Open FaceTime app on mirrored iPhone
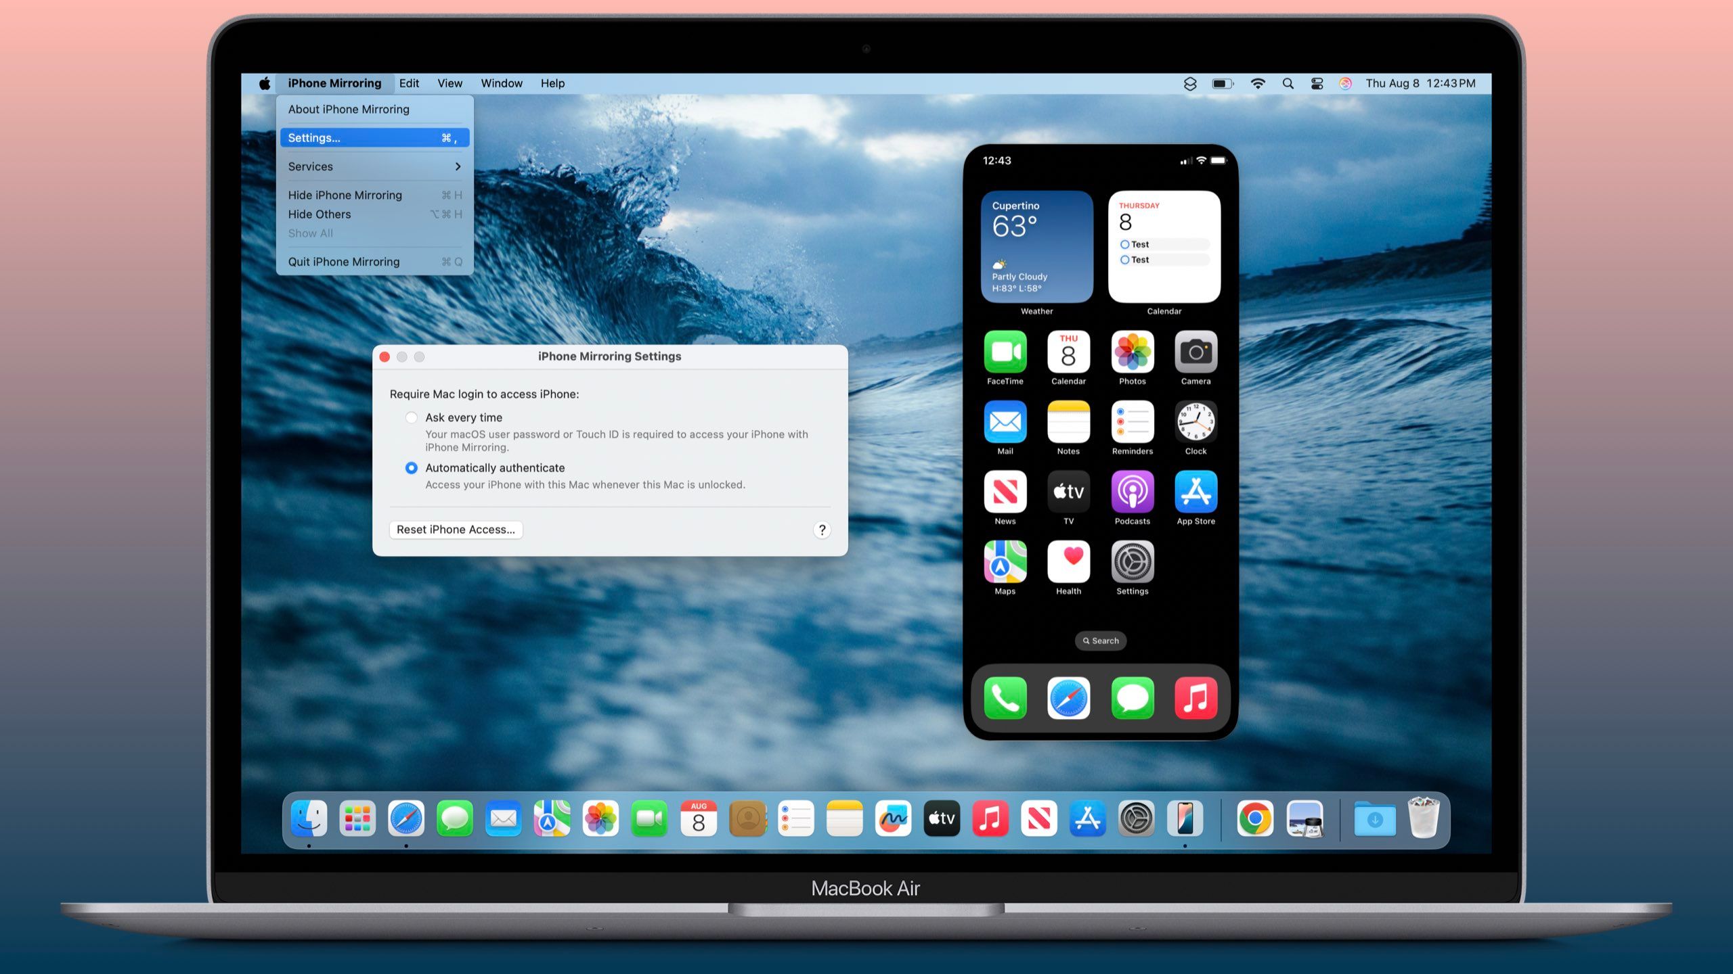Viewport: 1733px width, 974px height. tap(1003, 352)
